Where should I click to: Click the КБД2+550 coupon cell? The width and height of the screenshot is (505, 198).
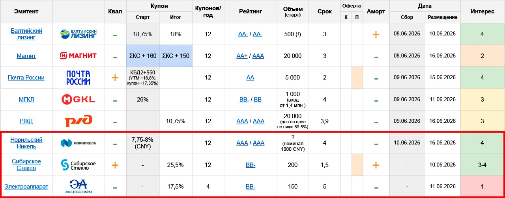[x=142, y=78]
